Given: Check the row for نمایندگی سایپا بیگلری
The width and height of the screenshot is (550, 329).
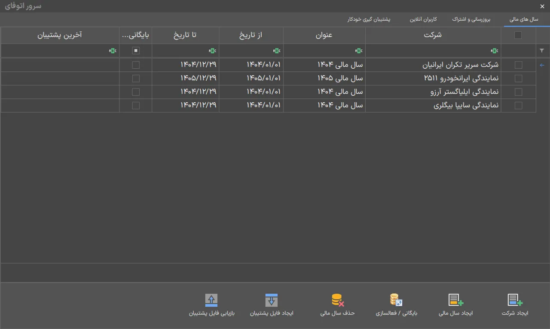Looking at the screenshot, I should [x=519, y=106].
